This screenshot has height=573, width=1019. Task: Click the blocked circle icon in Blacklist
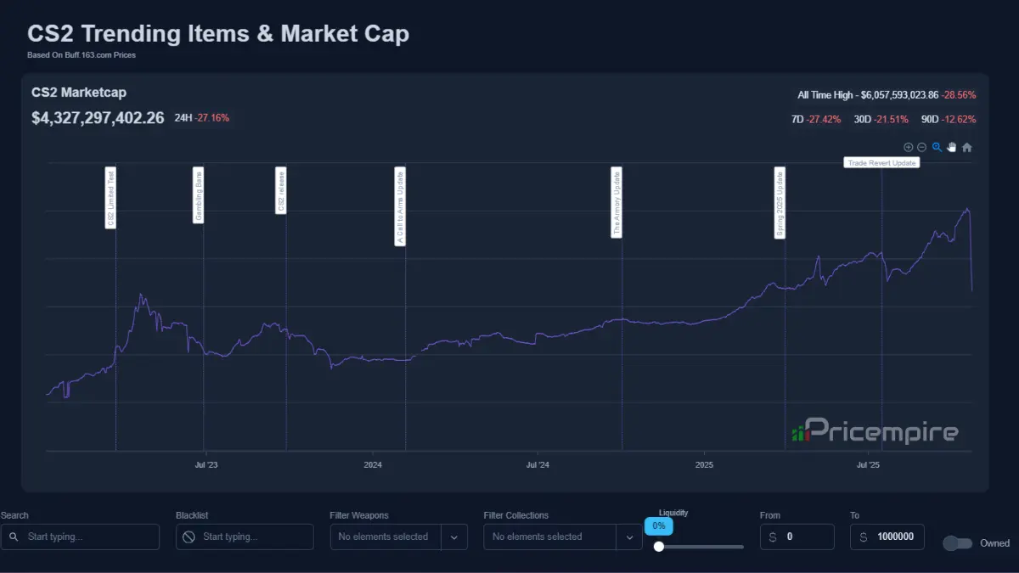point(189,536)
